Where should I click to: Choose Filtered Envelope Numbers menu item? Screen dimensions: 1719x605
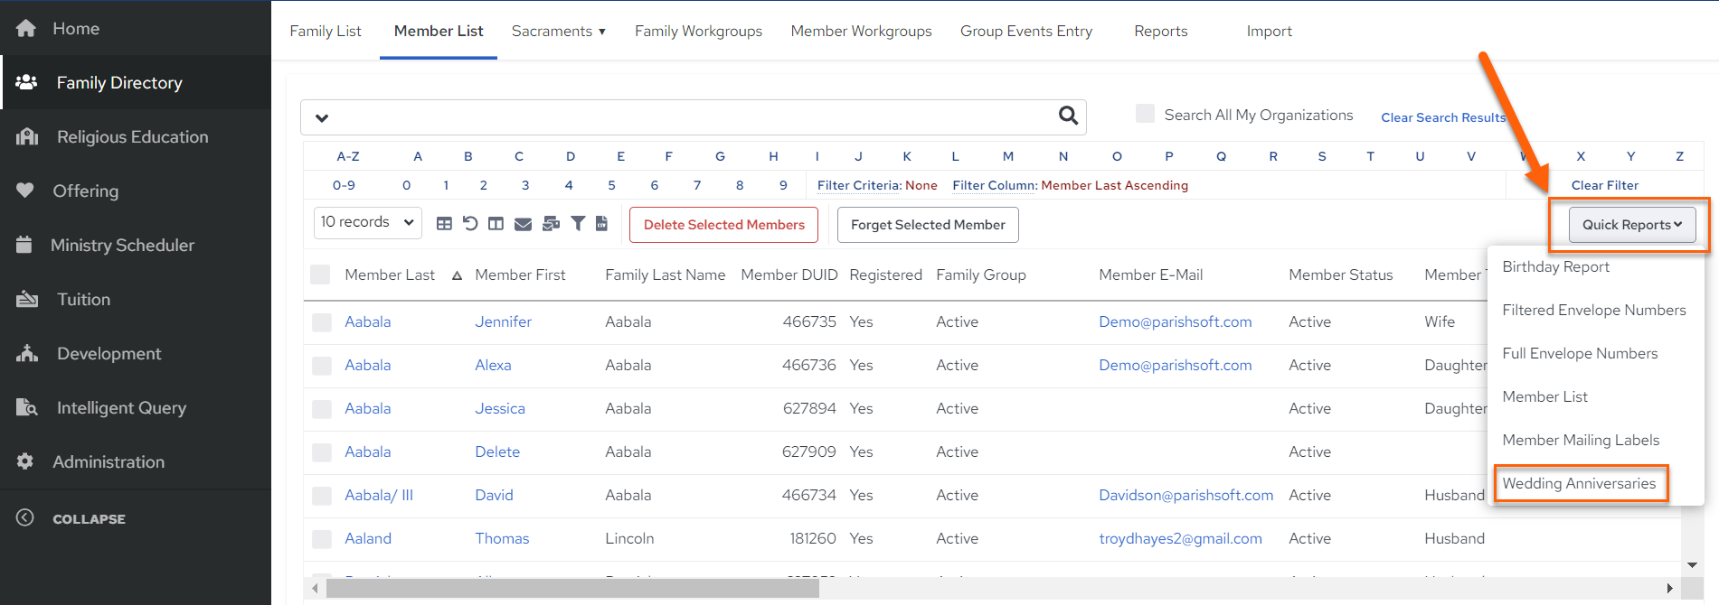click(1594, 310)
